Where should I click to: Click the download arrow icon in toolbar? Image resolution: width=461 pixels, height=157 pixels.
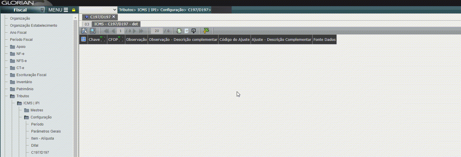pyautogui.click(x=193, y=31)
